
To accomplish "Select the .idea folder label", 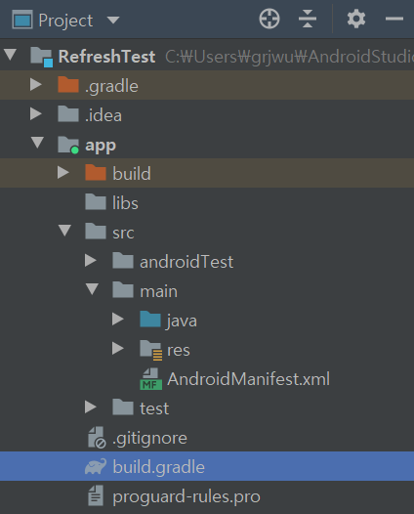I will point(103,115).
